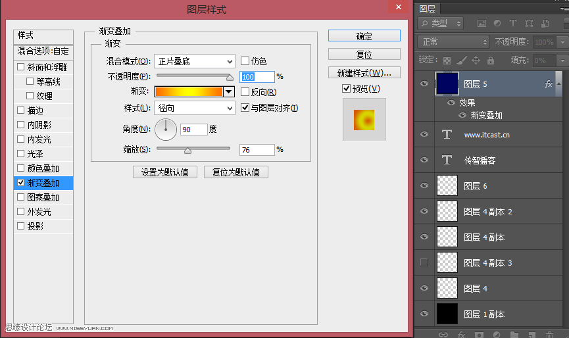Click the 缩放(S) scale slider handle

pos(187,150)
